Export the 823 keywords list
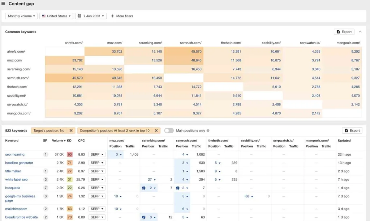This screenshot has width=370, height=221. click(x=352, y=130)
